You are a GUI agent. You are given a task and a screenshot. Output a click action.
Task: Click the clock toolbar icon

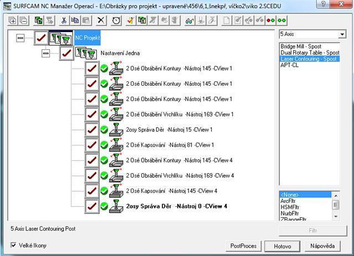tap(116, 20)
